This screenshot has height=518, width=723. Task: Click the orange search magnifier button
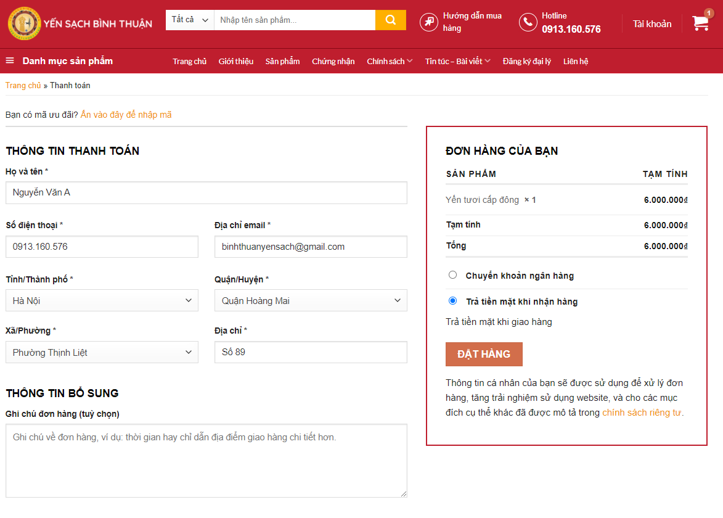click(391, 20)
